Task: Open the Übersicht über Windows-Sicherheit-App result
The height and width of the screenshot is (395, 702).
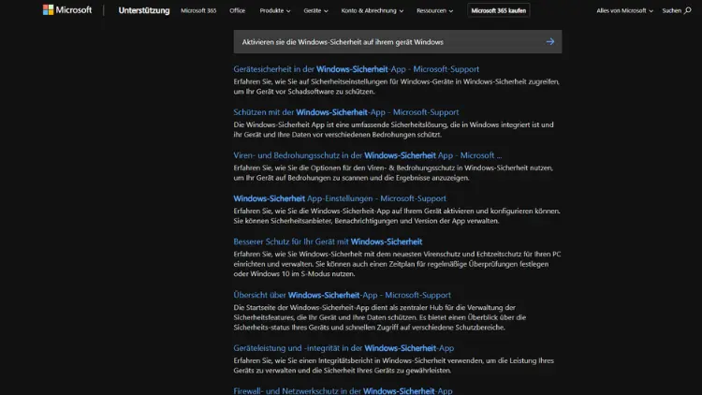Action: [x=342, y=295]
